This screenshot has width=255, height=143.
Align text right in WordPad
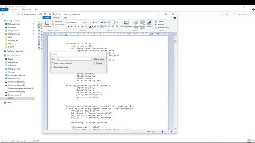109,27
